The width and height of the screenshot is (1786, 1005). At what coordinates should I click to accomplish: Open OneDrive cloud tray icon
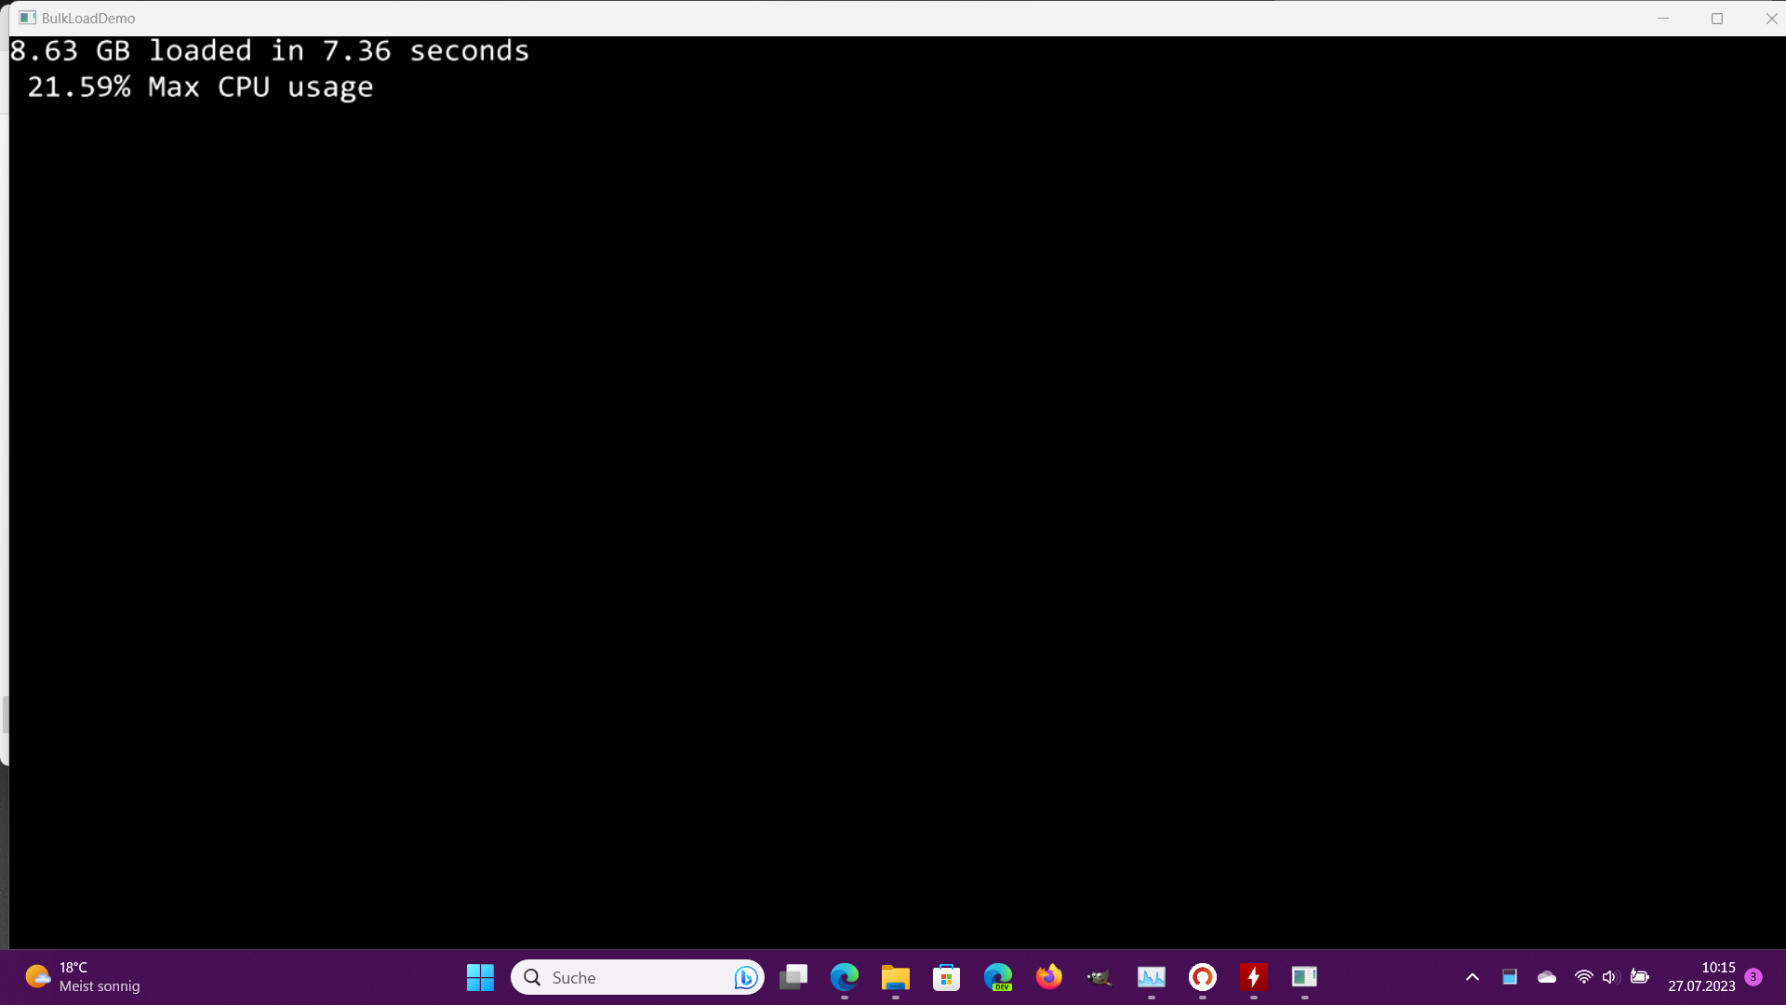click(1547, 977)
